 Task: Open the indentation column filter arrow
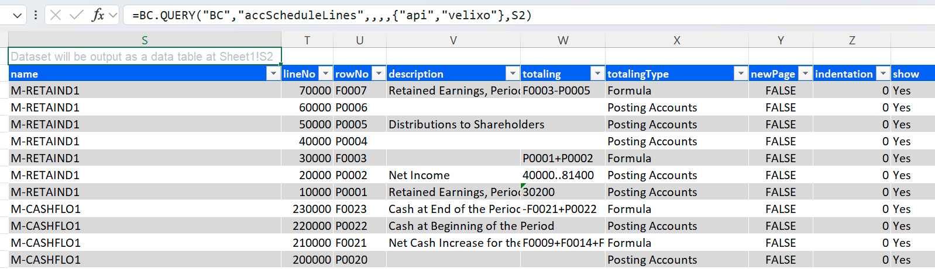883,74
